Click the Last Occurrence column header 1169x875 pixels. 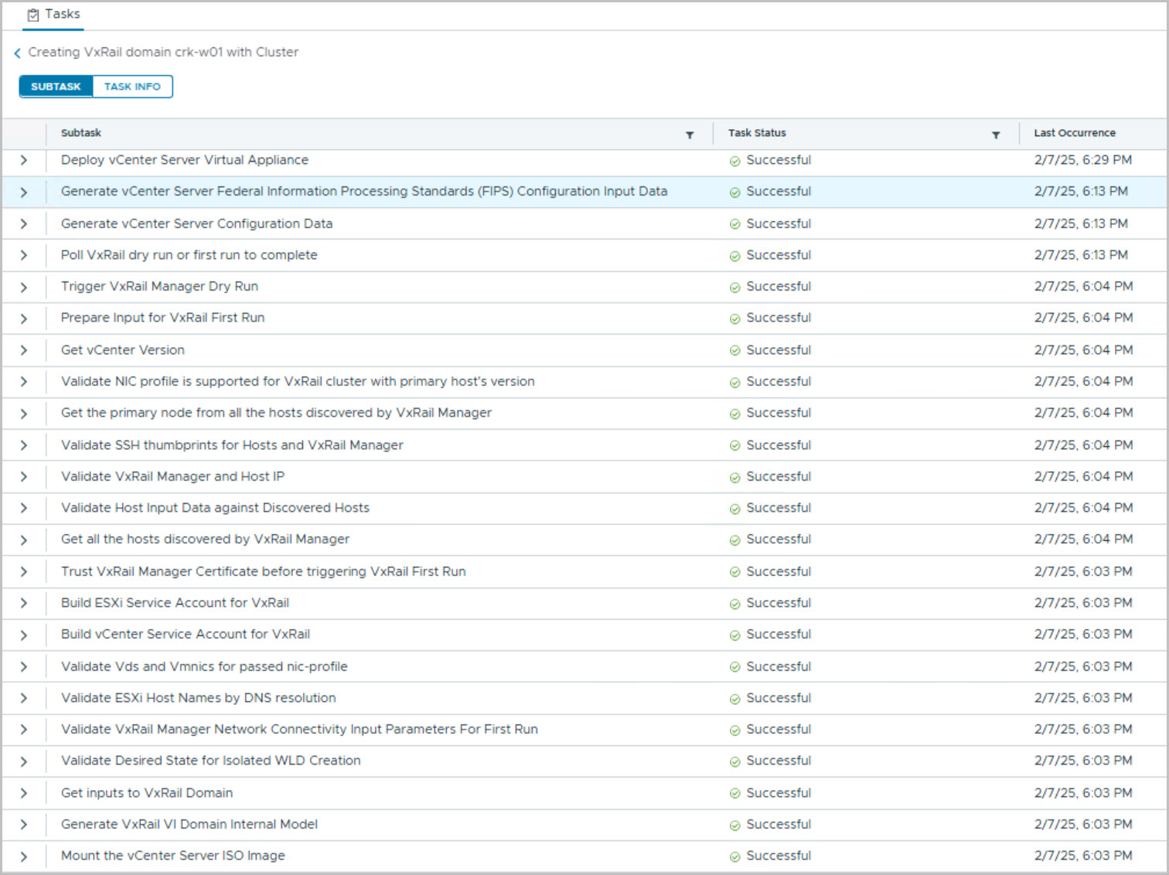coord(1074,133)
